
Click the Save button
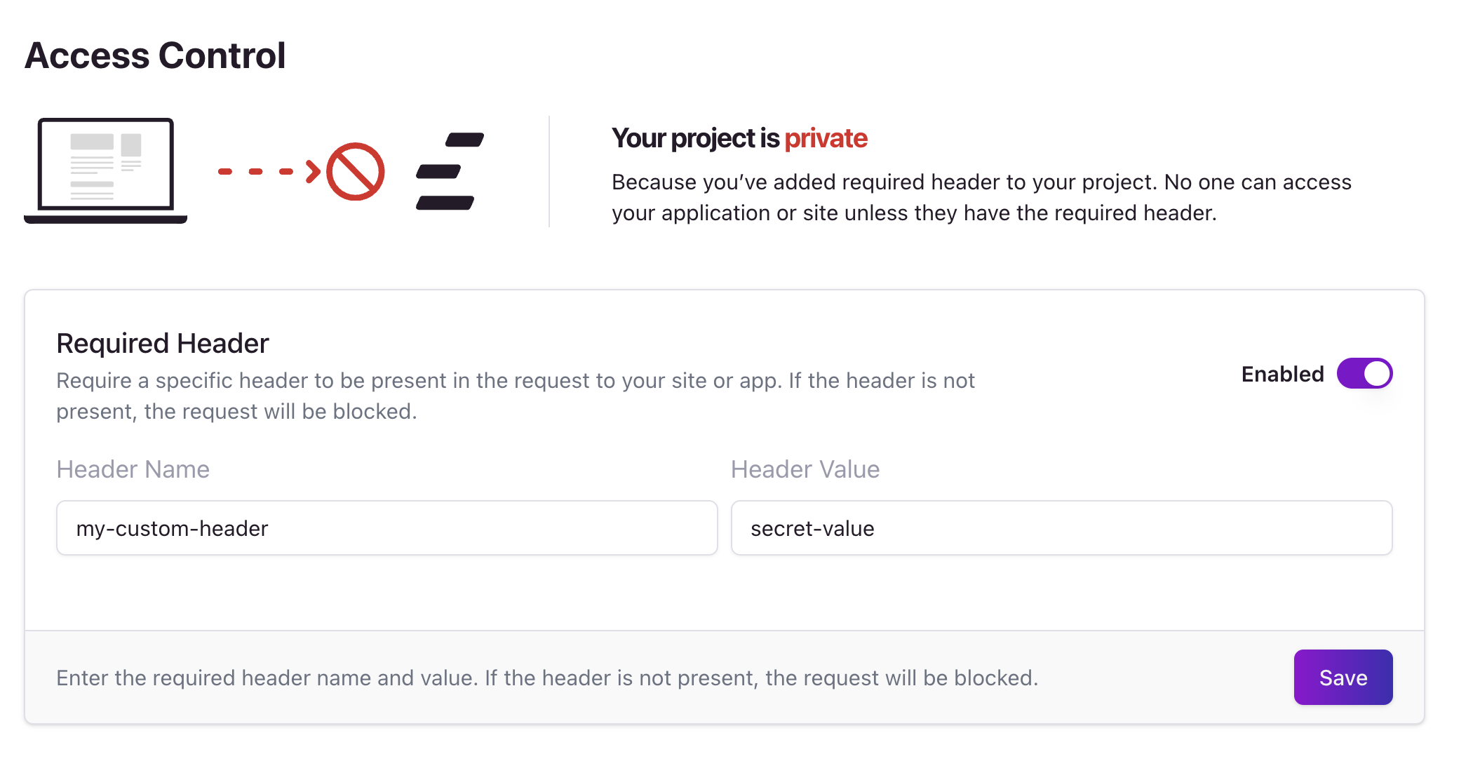(x=1343, y=678)
